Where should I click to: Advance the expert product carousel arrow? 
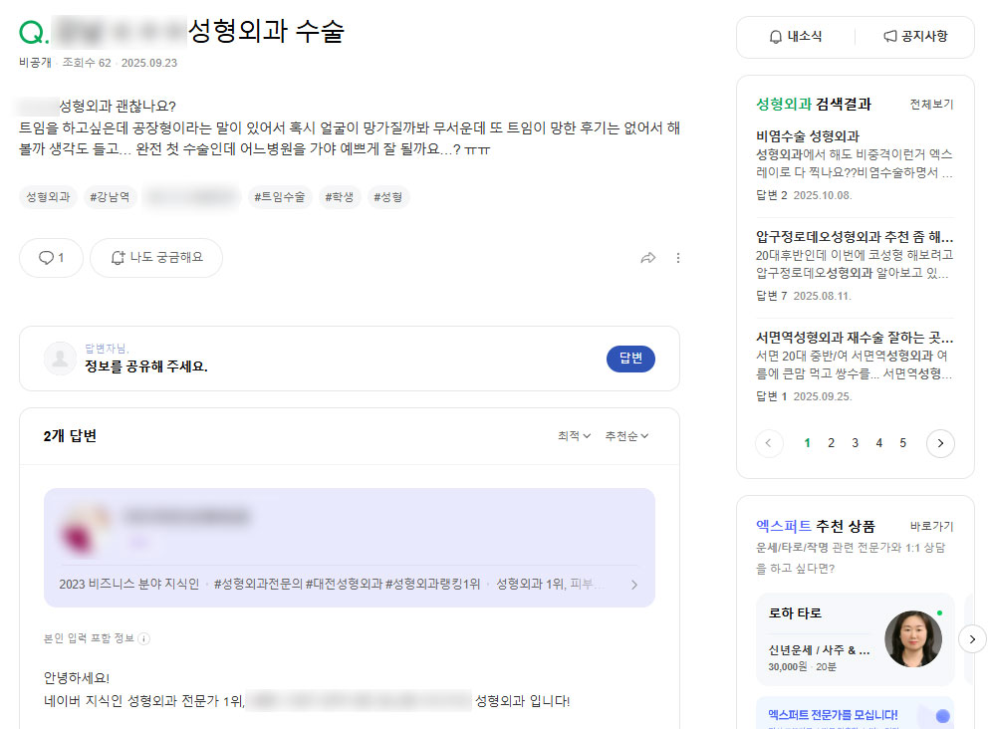[972, 639]
